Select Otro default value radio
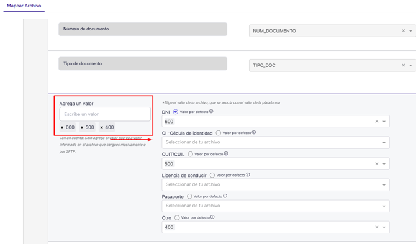 click(x=177, y=217)
